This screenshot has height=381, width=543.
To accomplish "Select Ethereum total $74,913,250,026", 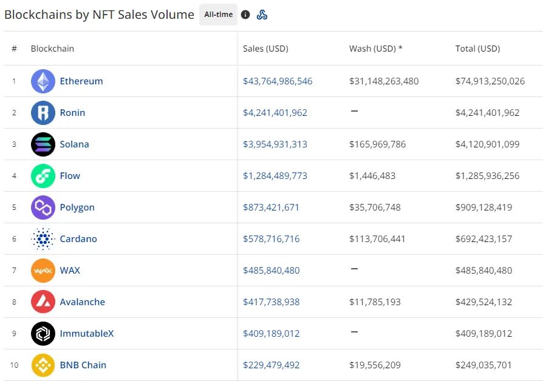I will pyautogui.click(x=490, y=81).
